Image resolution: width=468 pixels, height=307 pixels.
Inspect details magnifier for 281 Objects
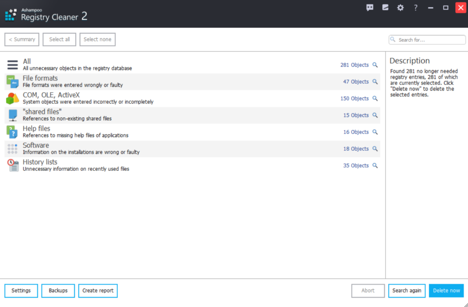pos(375,65)
